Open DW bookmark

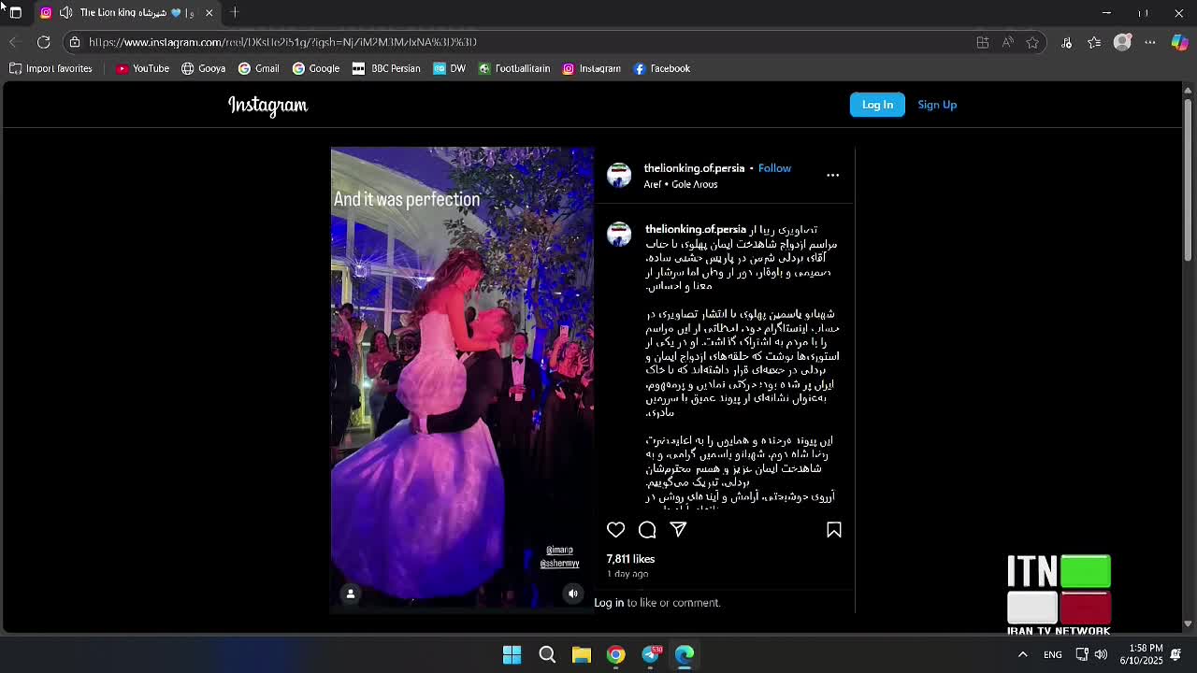click(x=449, y=68)
